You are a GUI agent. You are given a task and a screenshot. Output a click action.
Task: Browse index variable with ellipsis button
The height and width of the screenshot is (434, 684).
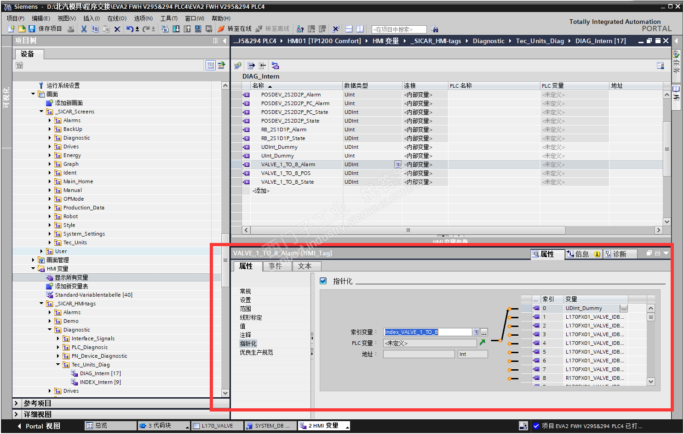(x=484, y=332)
